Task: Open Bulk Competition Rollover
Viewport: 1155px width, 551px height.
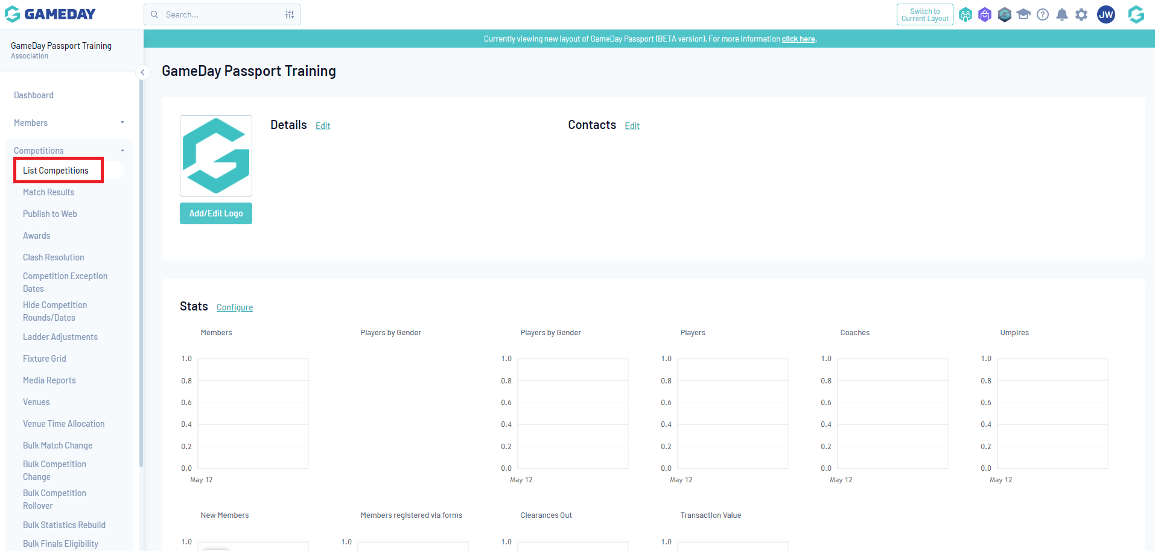Action: (55, 499)
